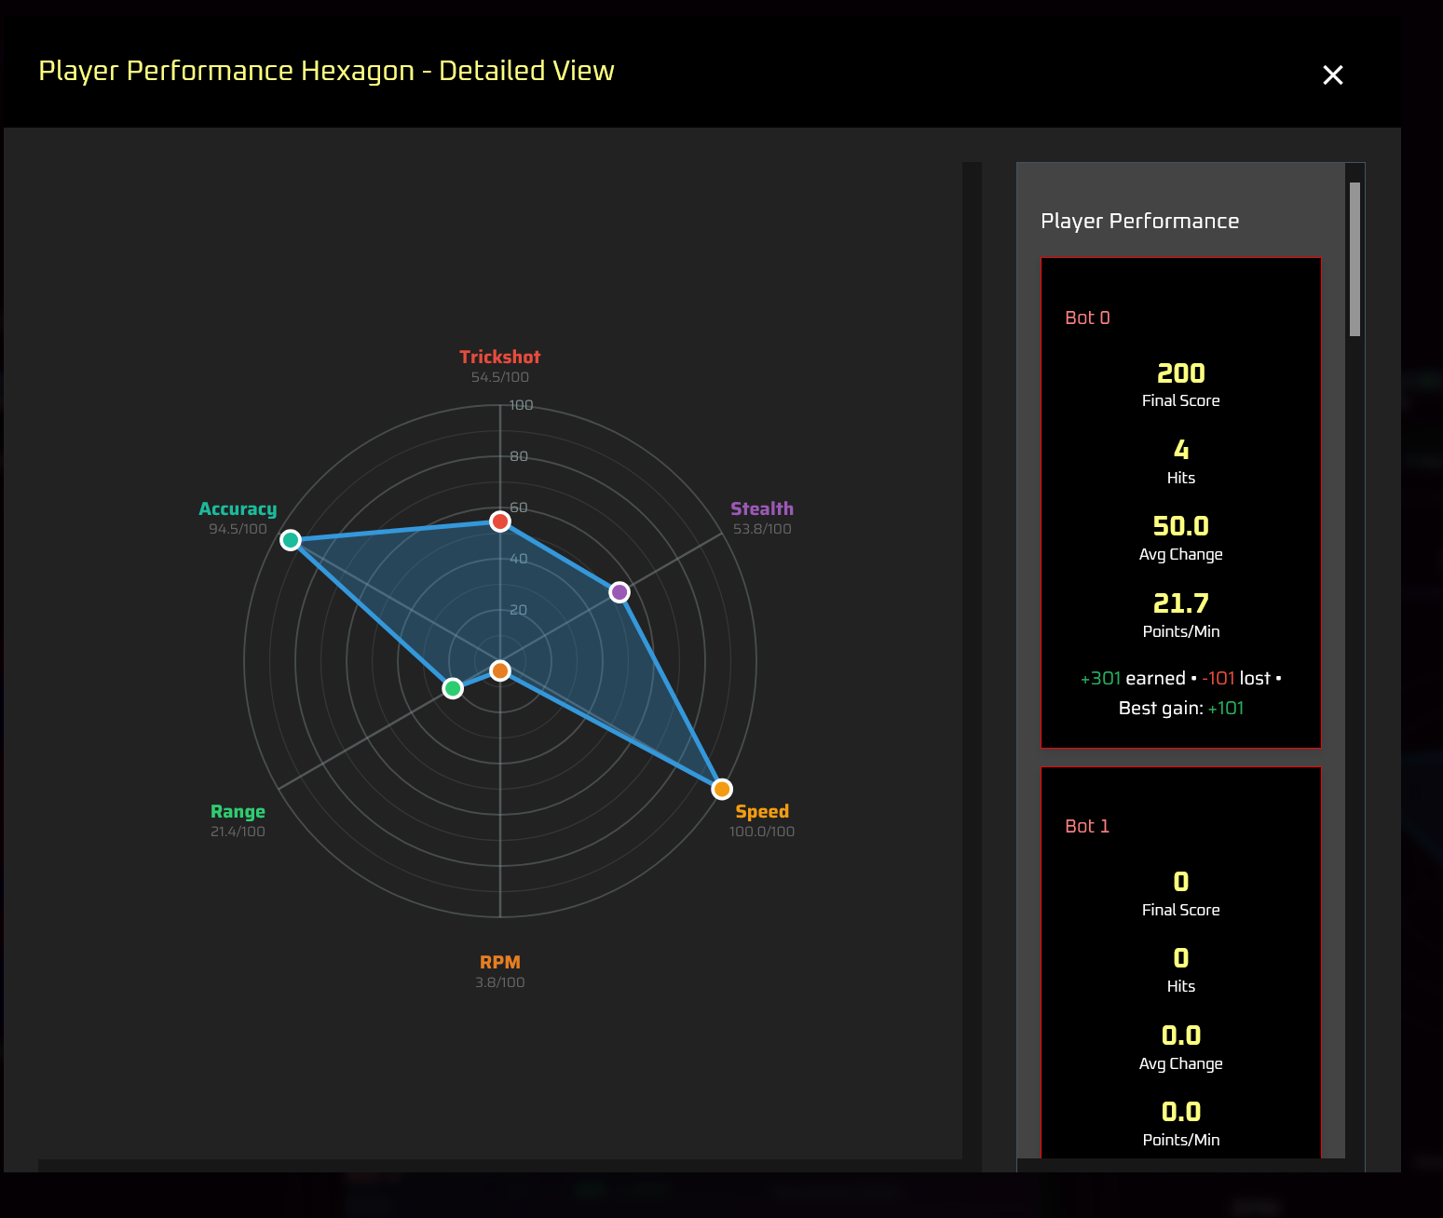Expand the Bot 1 performance card
Screen dimensions: 1443x1218
point(1180,959)
